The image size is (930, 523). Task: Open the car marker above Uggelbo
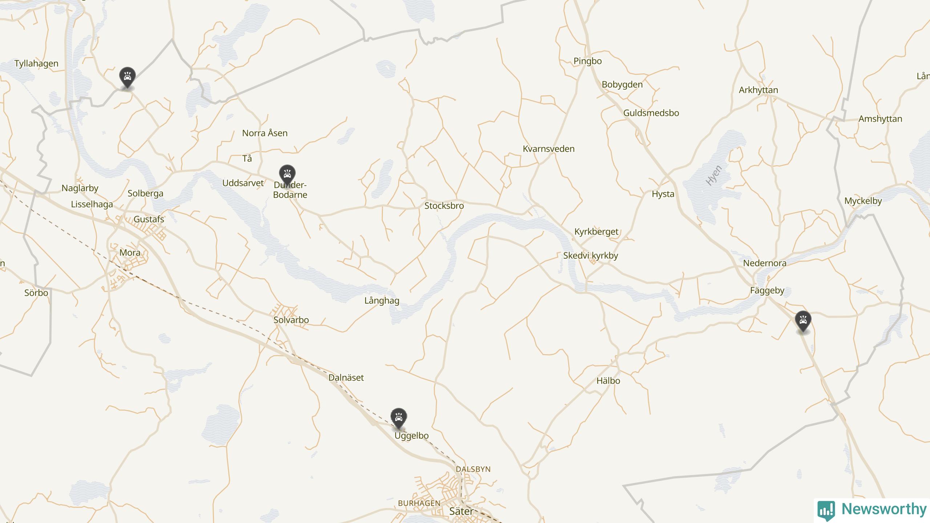click(399, 418)
